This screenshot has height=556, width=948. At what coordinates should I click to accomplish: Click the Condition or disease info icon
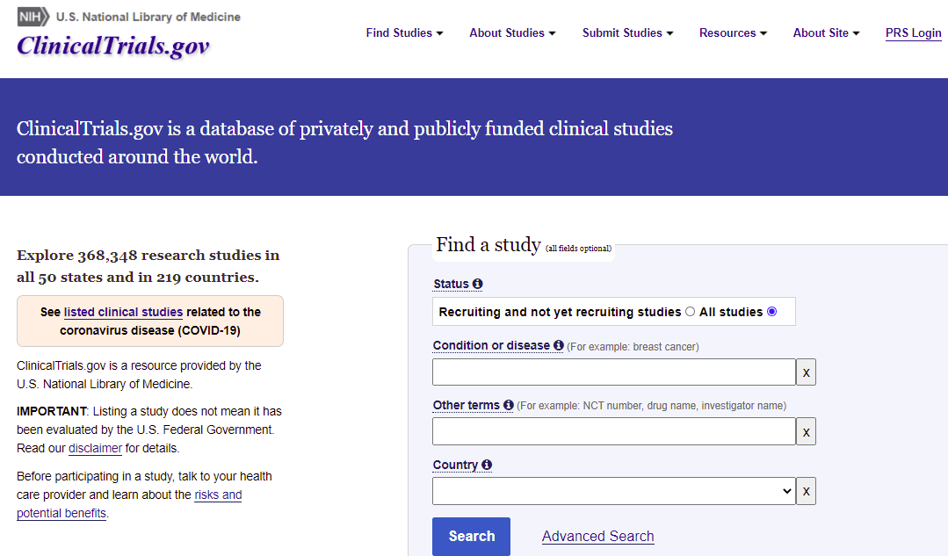coord(559,345)
